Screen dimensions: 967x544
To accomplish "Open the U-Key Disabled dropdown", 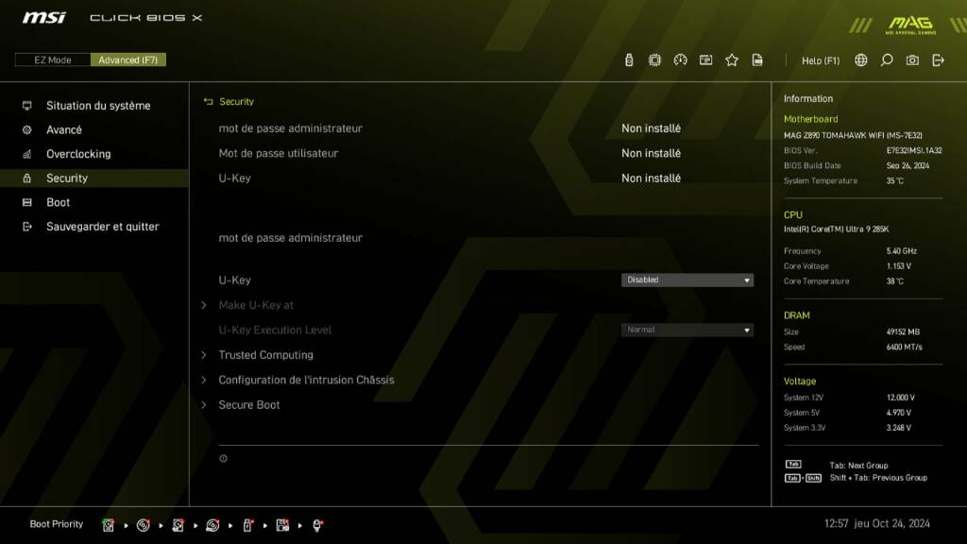I will [687, 280].
